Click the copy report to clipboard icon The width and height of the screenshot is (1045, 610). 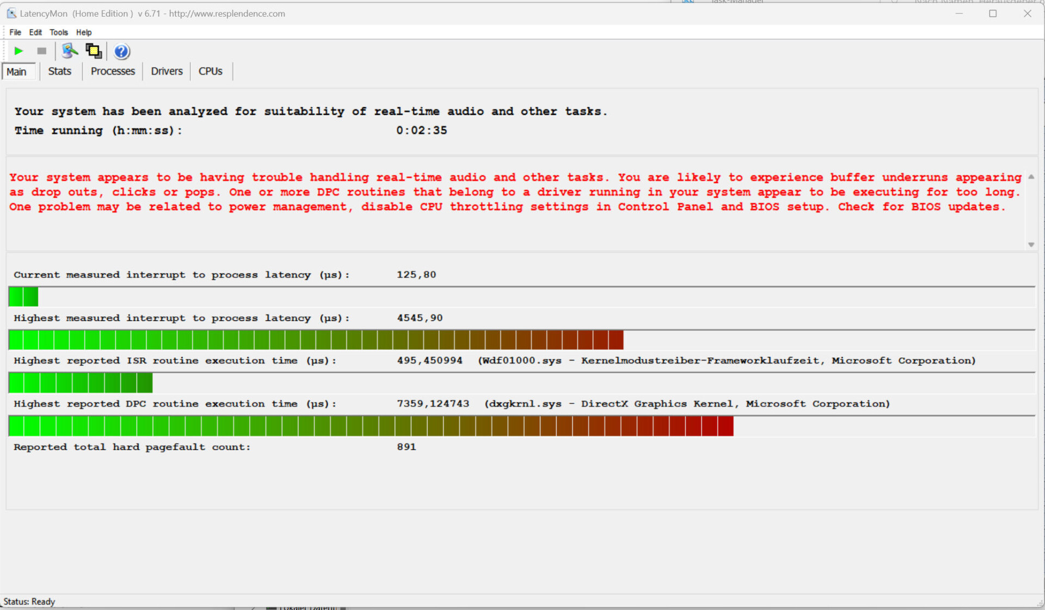click(x=94, y=51)
